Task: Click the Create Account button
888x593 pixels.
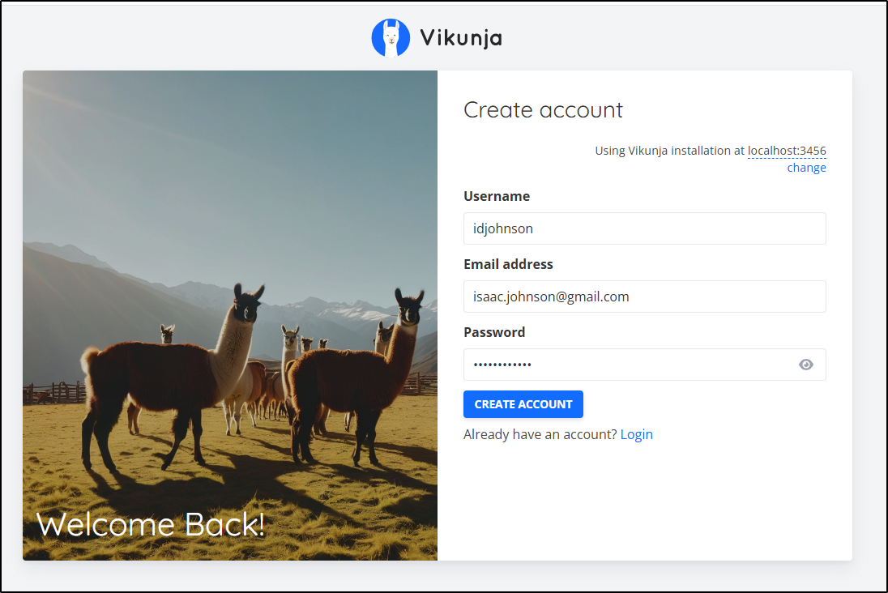Action: tap(523, 404)
